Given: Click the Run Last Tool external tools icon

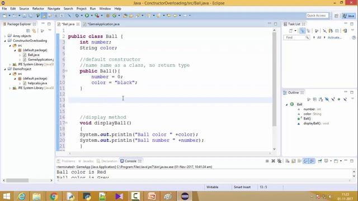Looking at the screenshot, I should [97, 16].
